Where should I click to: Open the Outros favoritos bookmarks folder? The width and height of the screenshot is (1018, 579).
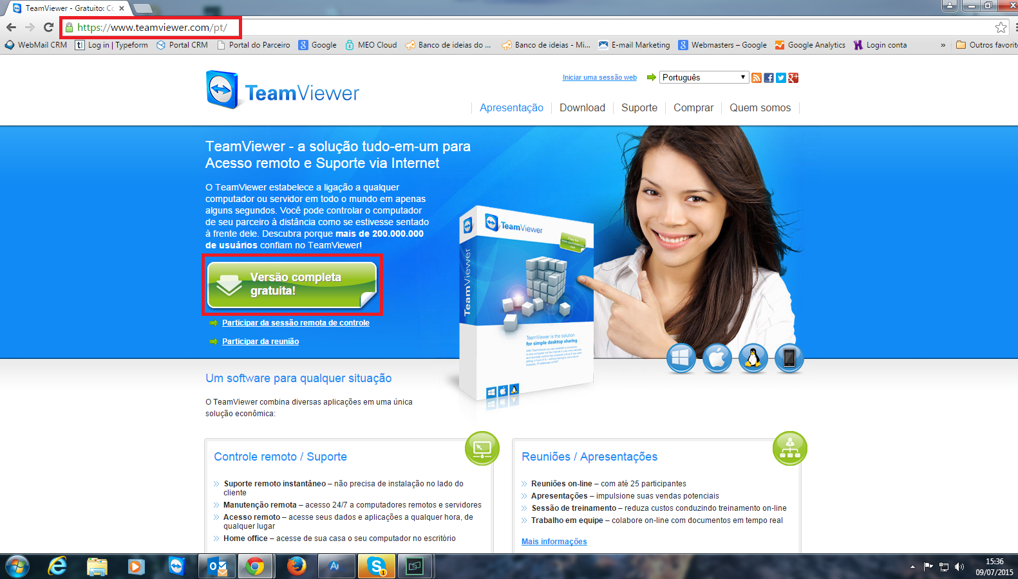tap(986, 45)
